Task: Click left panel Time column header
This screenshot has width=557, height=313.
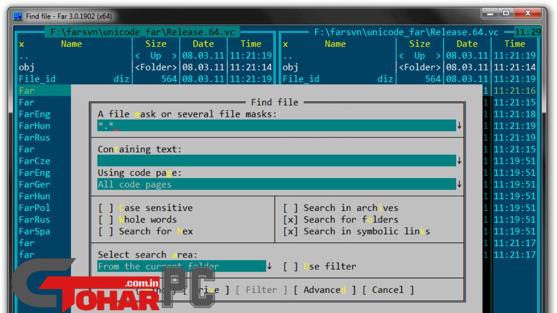Action: (x=251, y=44)
